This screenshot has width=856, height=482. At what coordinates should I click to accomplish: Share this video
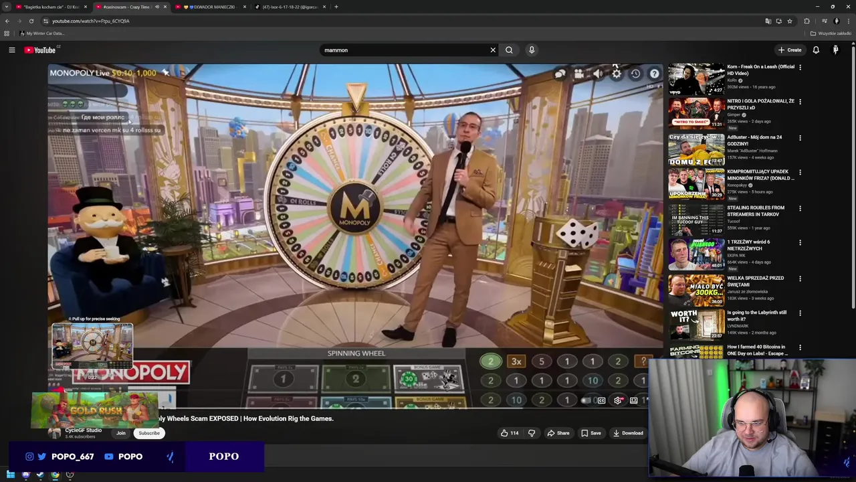558,433
